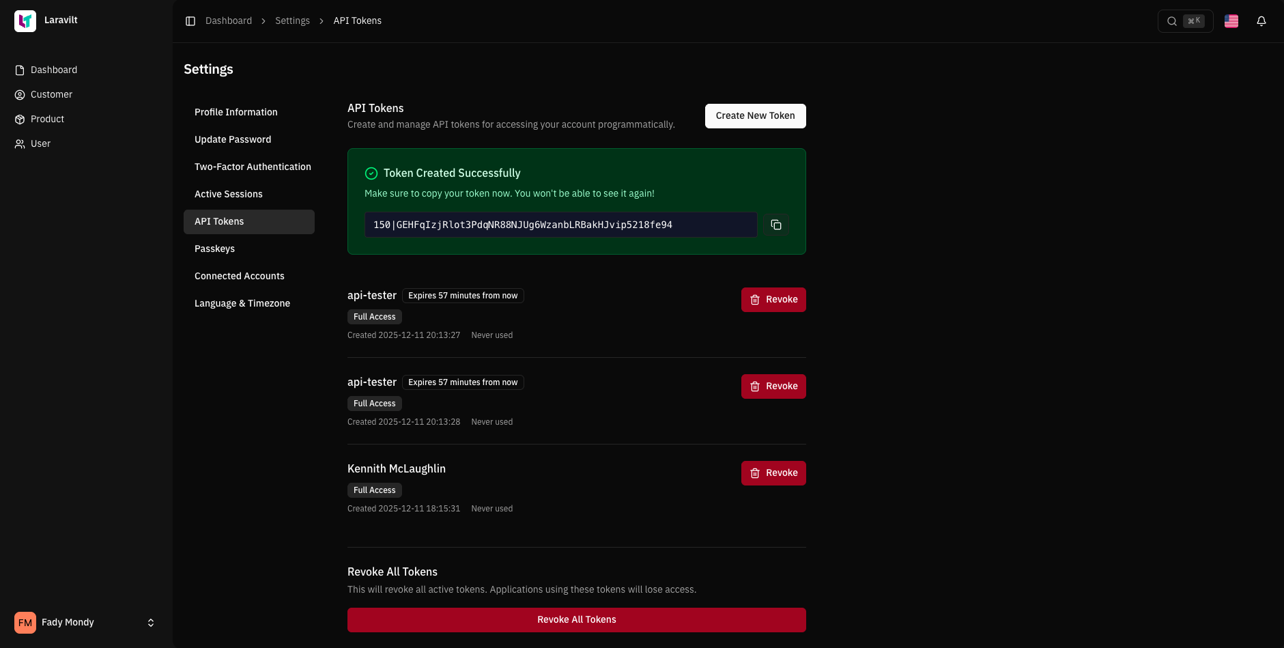This screenshot has width=1284, height=648.
Task: Select Product in the sidebar navigation
Action: [x=46, y=119]
